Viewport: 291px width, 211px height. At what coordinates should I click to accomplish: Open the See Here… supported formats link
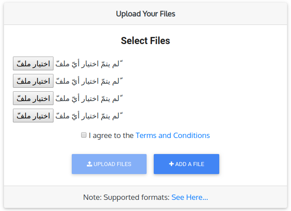pos(189,197)
